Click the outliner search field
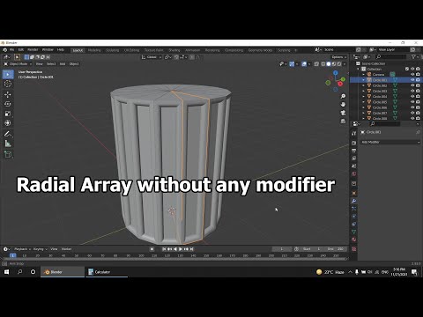 391,57
